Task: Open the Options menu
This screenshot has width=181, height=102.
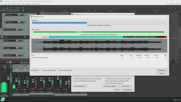Action: [28, 4]
